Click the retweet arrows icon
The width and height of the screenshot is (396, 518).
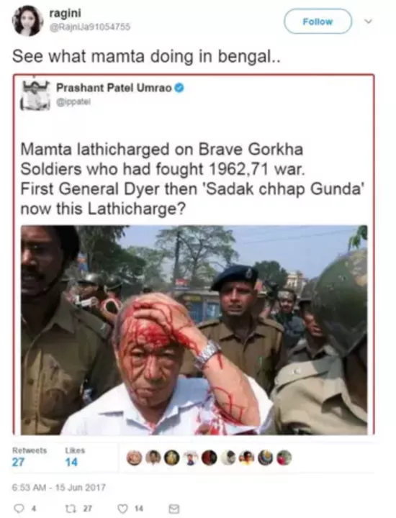coord(72,509)
